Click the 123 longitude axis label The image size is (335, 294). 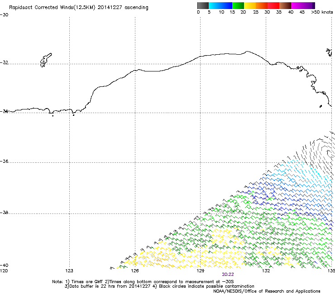click(x=69, y=271)
